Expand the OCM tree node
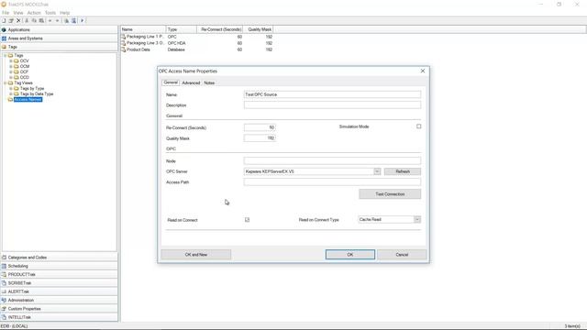587x330 pixels. [11, 66]
